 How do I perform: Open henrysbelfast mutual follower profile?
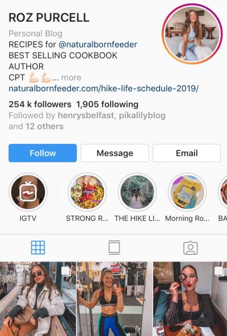point(86,115)
